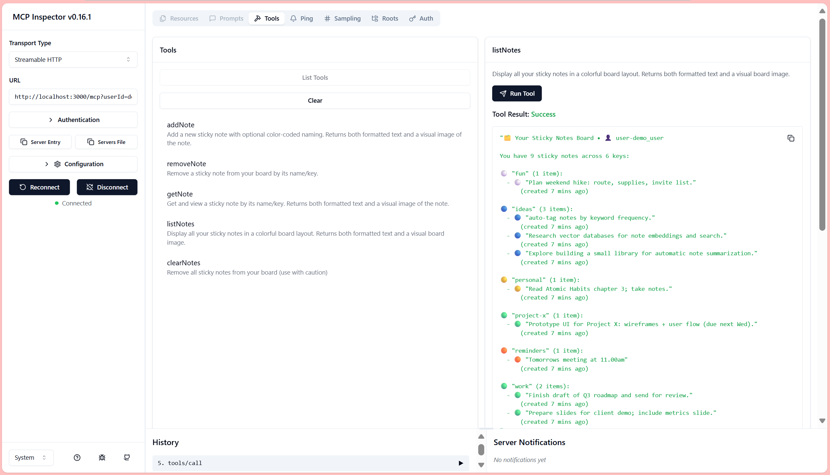830x475 pixels.
Task: Open the GitHub icon link
Action: [x=127, y=458]
